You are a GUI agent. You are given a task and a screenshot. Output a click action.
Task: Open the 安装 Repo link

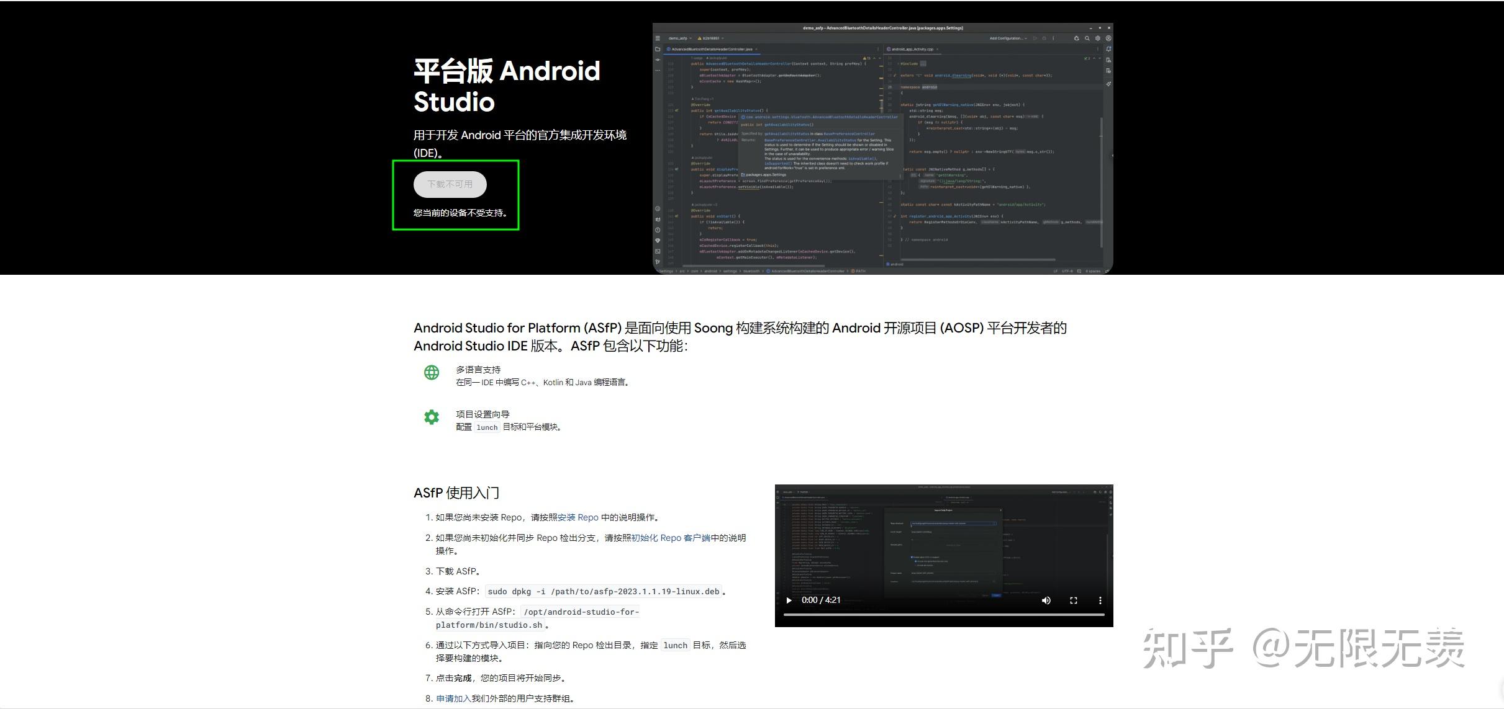click(x=578, y=517)
